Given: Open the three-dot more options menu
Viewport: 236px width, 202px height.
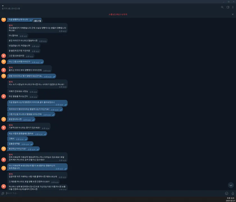Looking at the screenshot, I should pos(233,7).
